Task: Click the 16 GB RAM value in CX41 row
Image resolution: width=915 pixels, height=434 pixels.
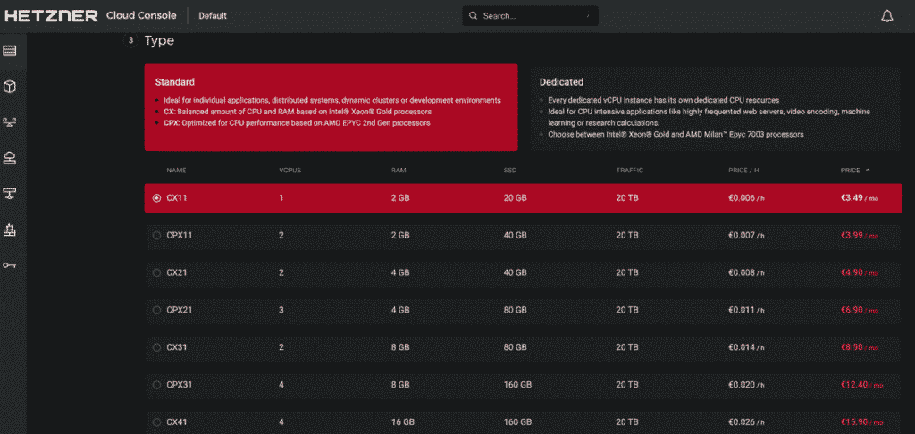Action: (x=402, y=422)
